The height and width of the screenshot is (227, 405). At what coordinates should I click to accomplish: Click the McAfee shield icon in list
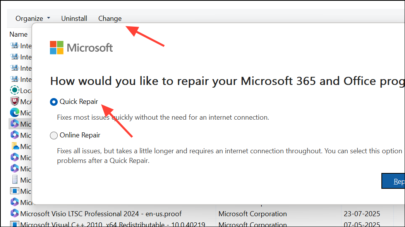click(14, 102)
